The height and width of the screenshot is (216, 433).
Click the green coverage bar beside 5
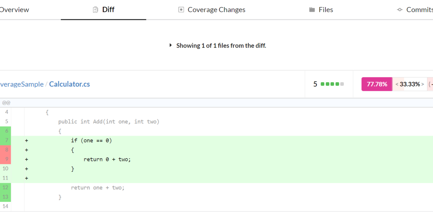pyautogui.click(x=332, y=84)
